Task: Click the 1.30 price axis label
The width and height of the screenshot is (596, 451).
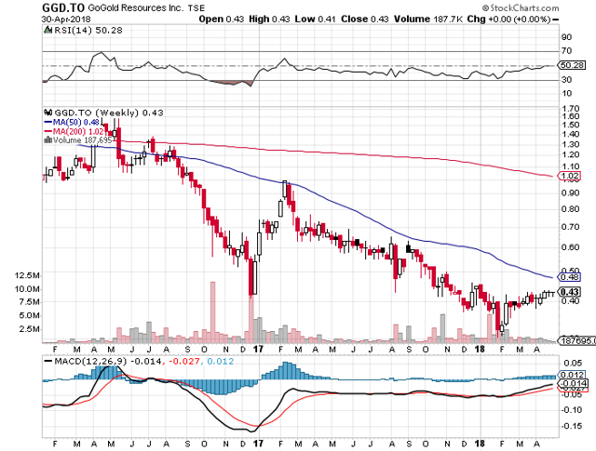Action: tap(570, 144)
